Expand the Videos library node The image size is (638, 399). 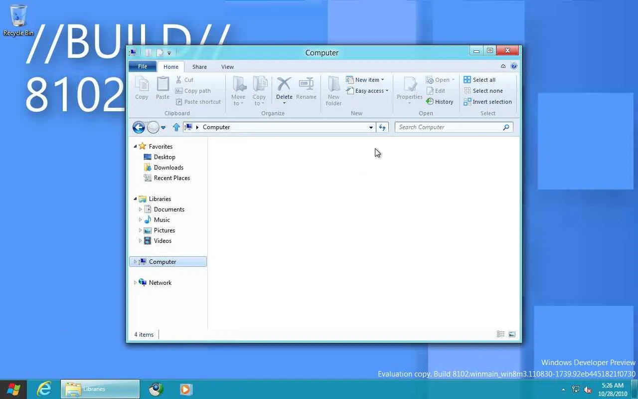click(x=141, y=241)
